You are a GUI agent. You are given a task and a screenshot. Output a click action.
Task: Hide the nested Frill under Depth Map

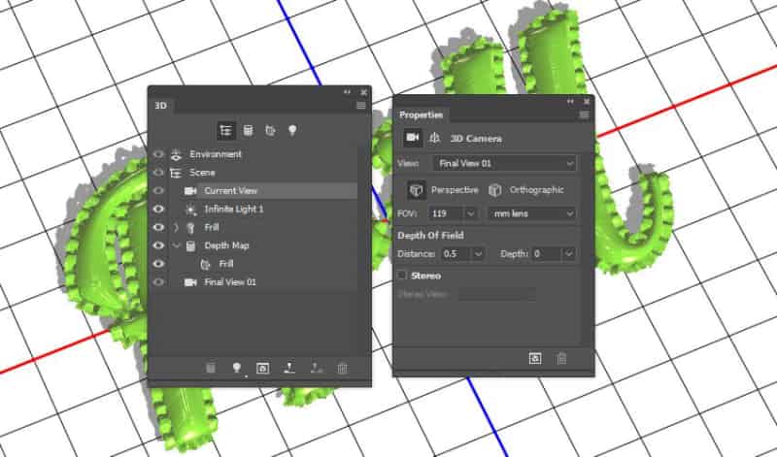pos(158,264)
